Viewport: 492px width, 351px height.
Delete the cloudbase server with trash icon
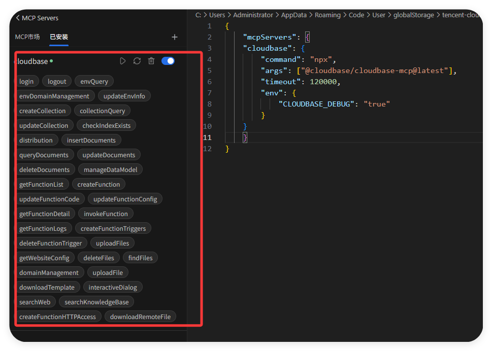pos(151,61)
